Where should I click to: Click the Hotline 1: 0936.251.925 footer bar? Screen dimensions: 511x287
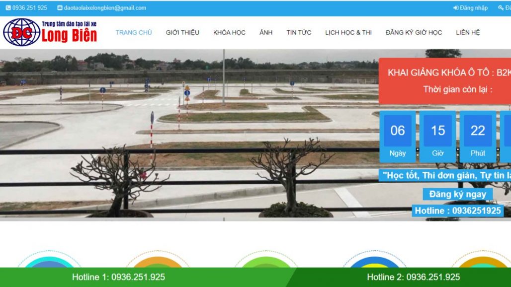[118, 277]
